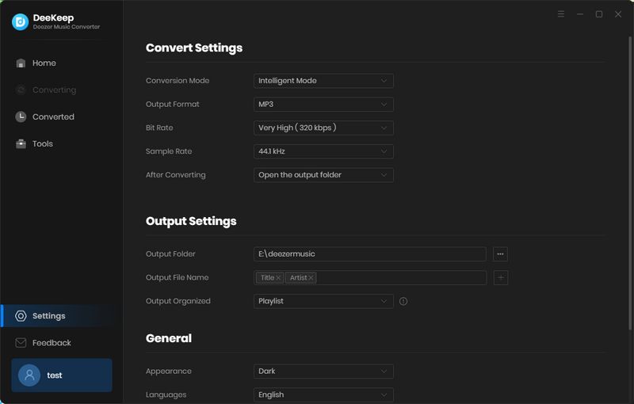Click the Output Organized label

coord(178,301)
